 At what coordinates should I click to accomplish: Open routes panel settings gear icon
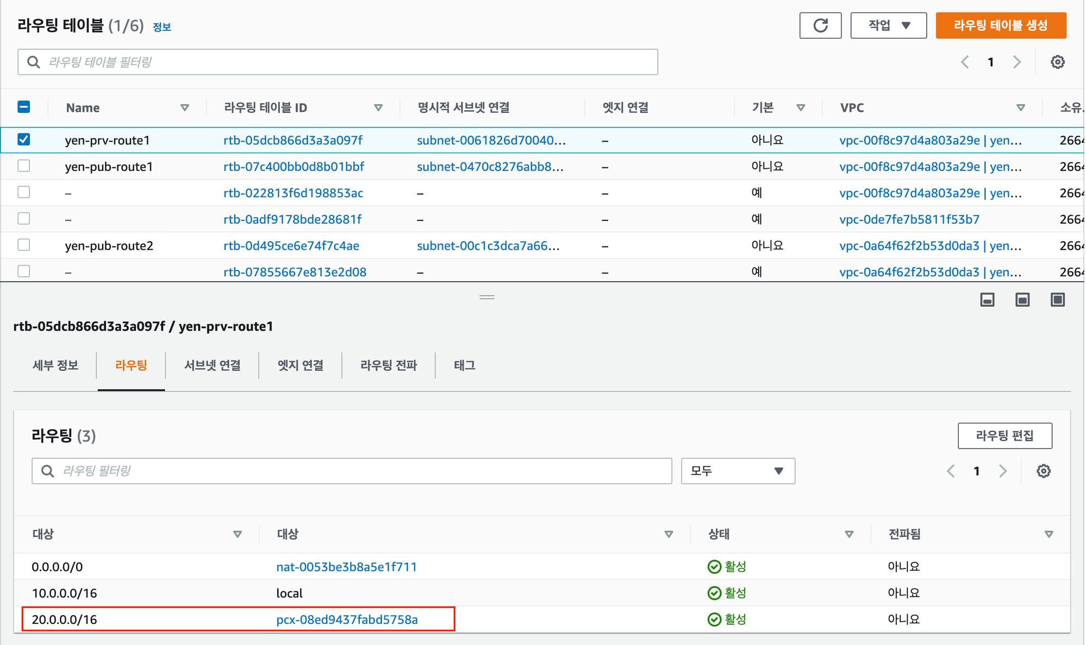(x=1043, y=471)
